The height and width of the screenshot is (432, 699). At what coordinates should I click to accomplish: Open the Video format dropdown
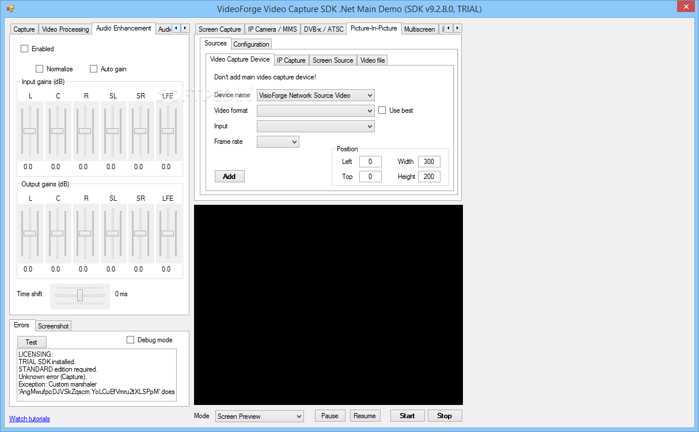point(316,110)
